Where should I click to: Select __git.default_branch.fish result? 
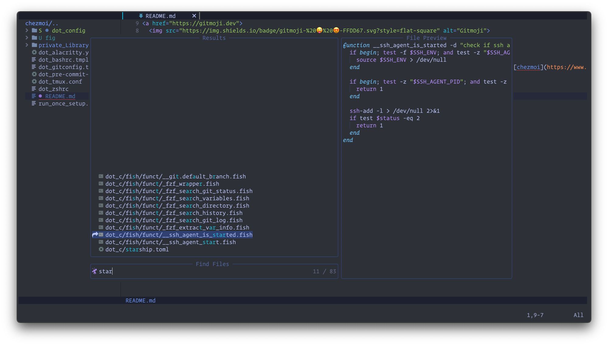175,176
